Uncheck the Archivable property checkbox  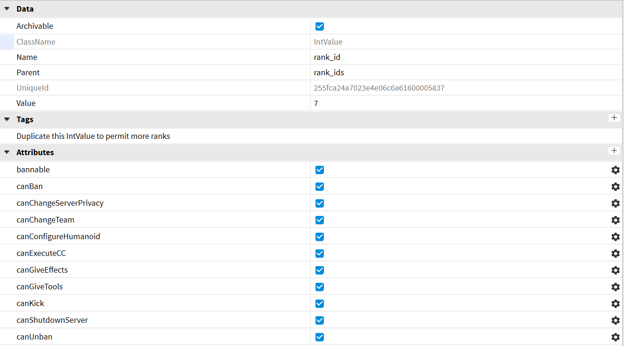[x=319, y=26]
